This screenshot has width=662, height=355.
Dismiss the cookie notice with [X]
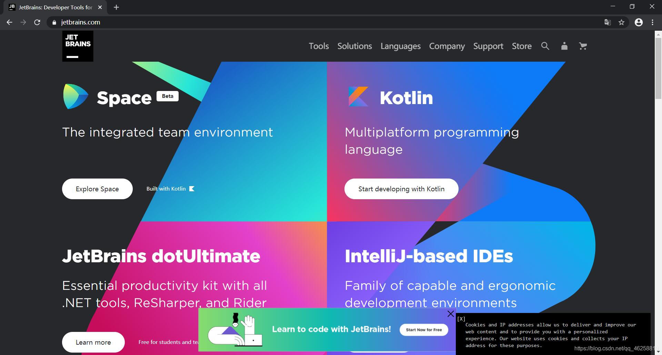[461, 319]
